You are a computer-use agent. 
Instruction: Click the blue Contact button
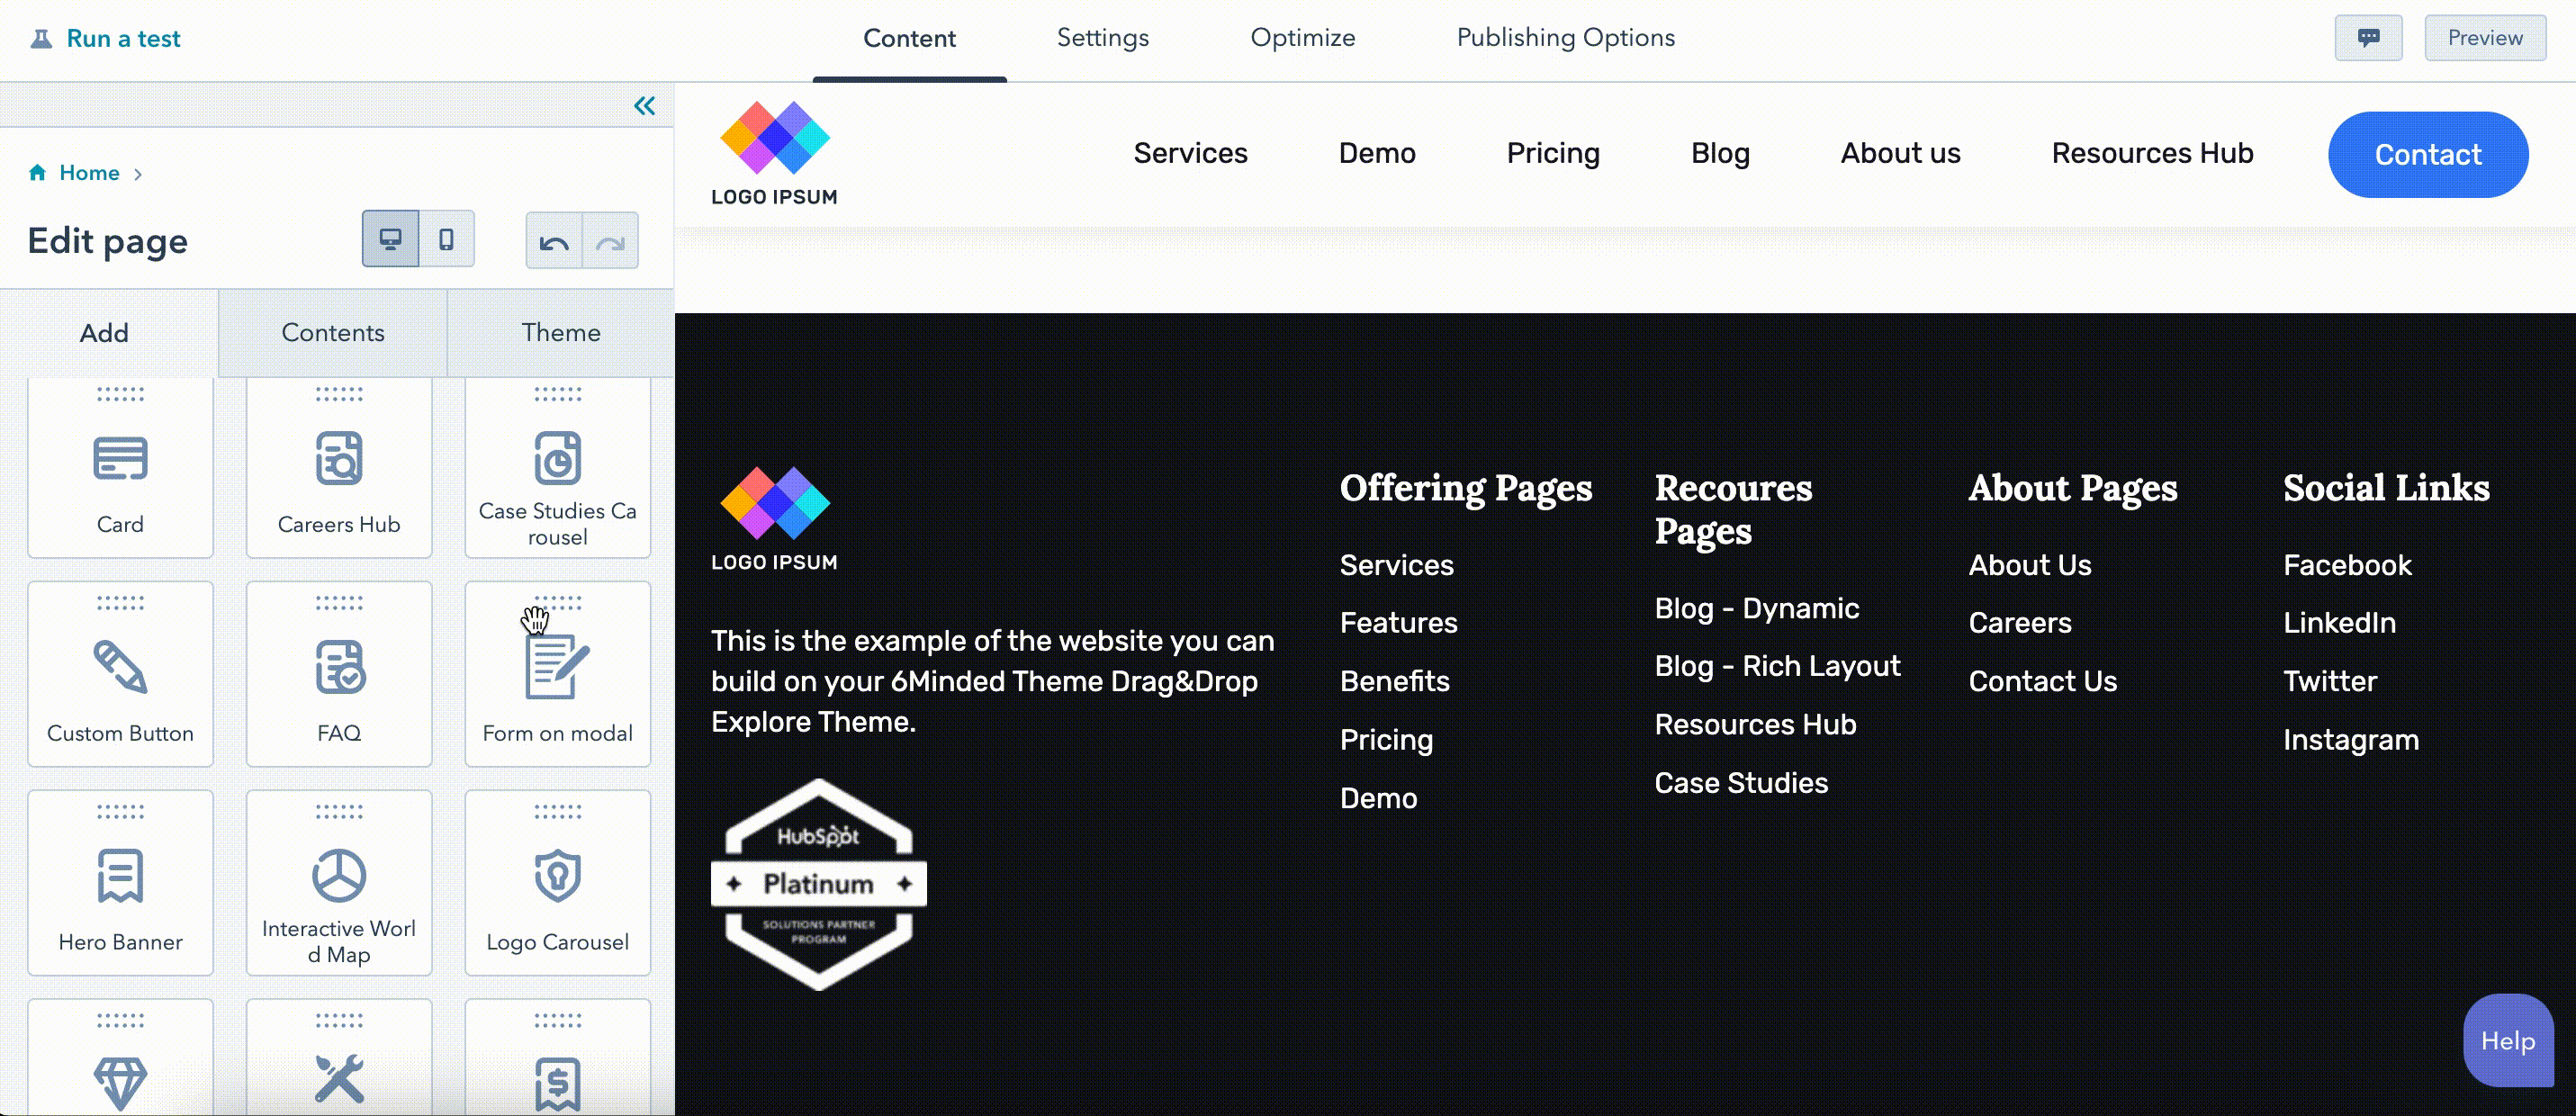2428,154
